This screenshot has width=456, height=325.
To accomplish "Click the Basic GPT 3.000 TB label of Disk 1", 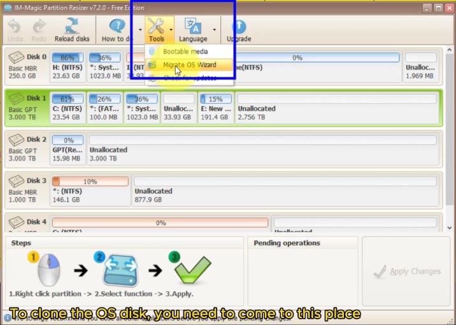I will [x=23, y=114].
